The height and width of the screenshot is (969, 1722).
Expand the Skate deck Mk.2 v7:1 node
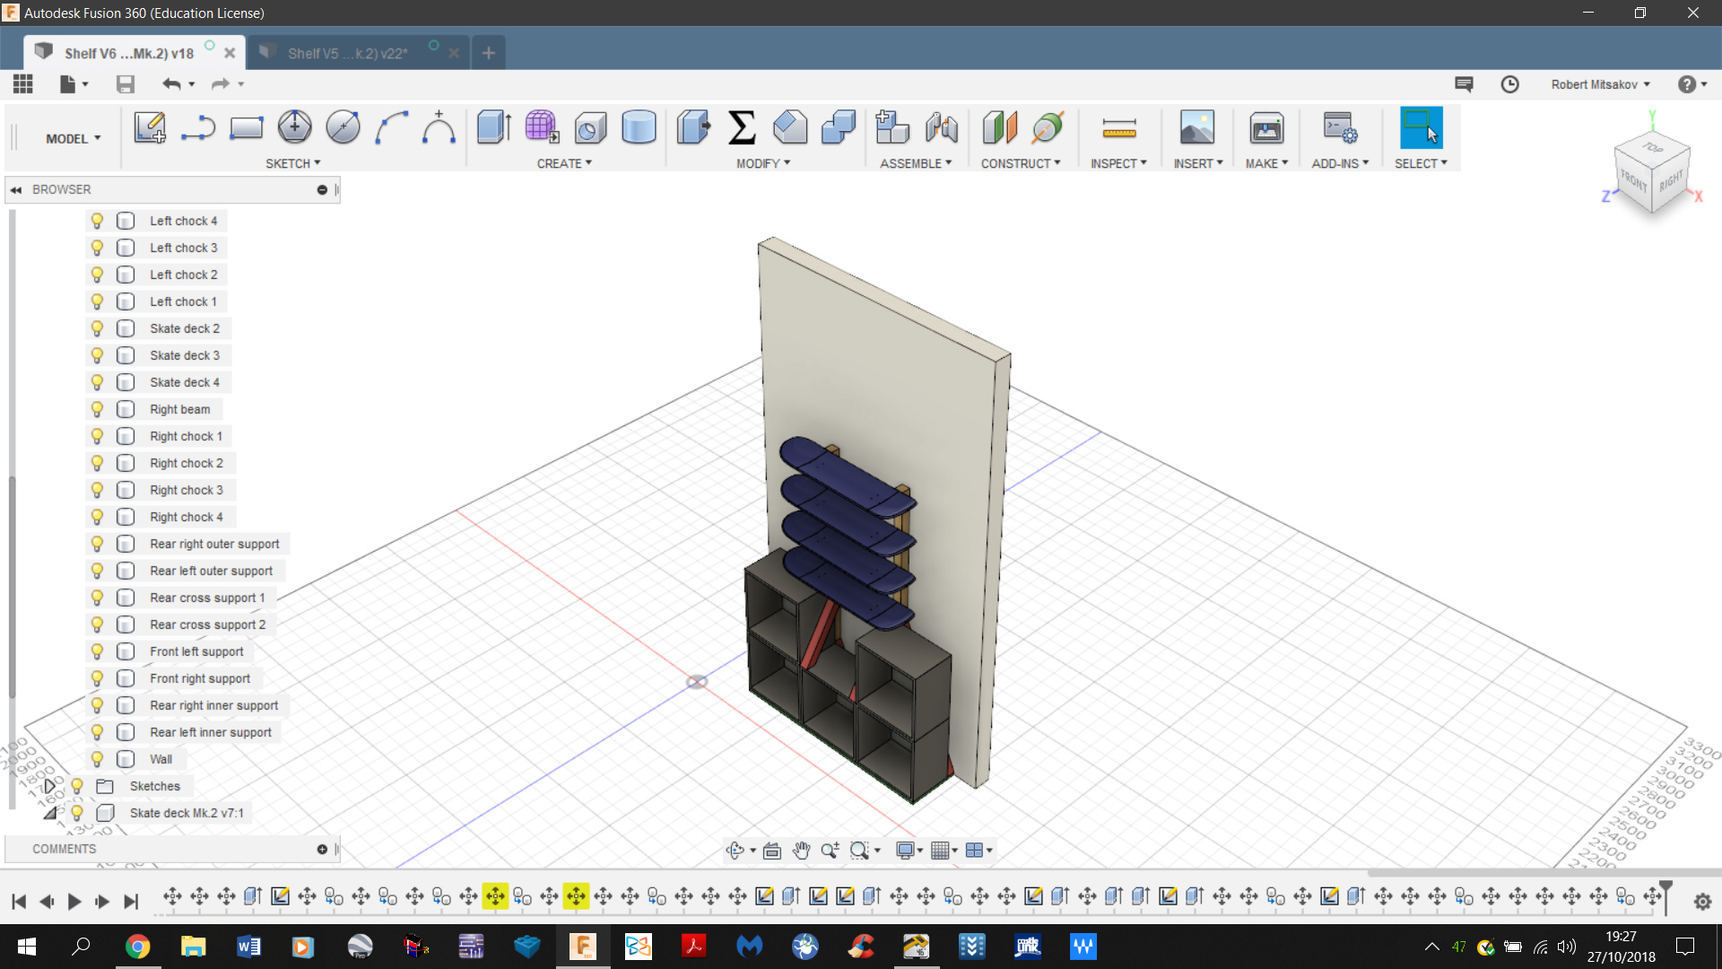50,813
